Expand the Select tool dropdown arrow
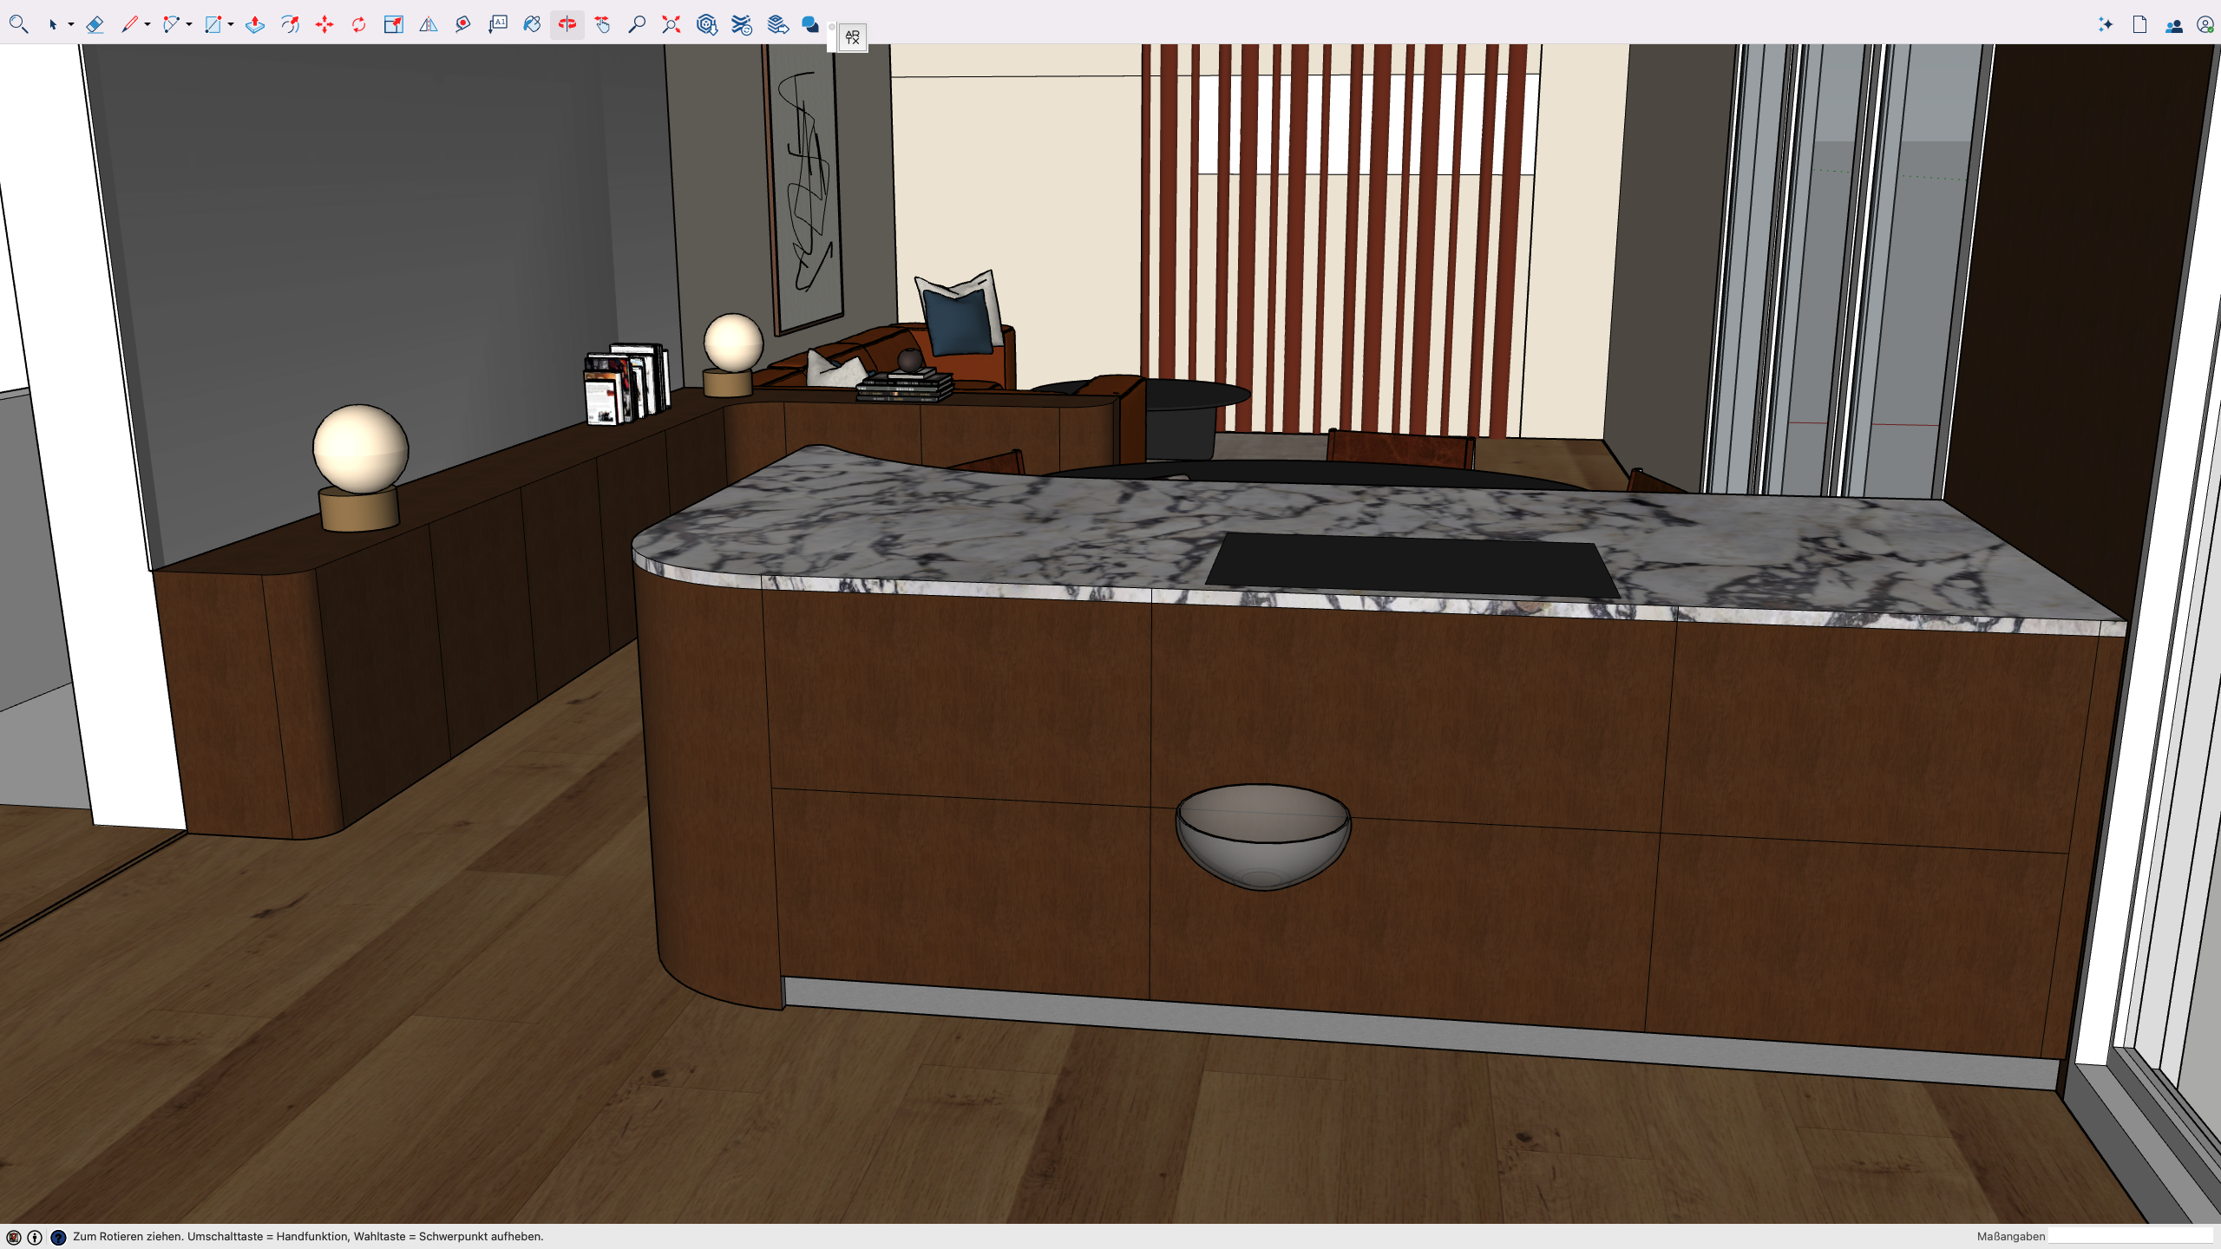 coord(71,24)
